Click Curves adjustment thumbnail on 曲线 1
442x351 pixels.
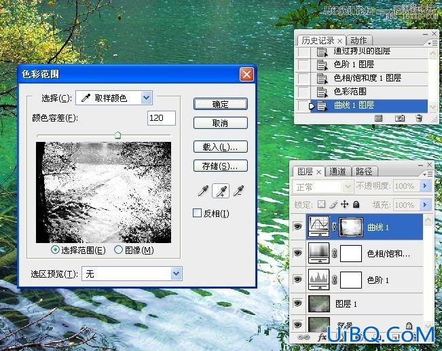[x=319, y=226]
